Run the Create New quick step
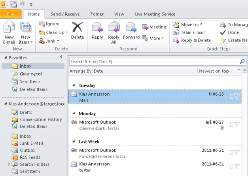The image size is (248, 176). (234, 40)
